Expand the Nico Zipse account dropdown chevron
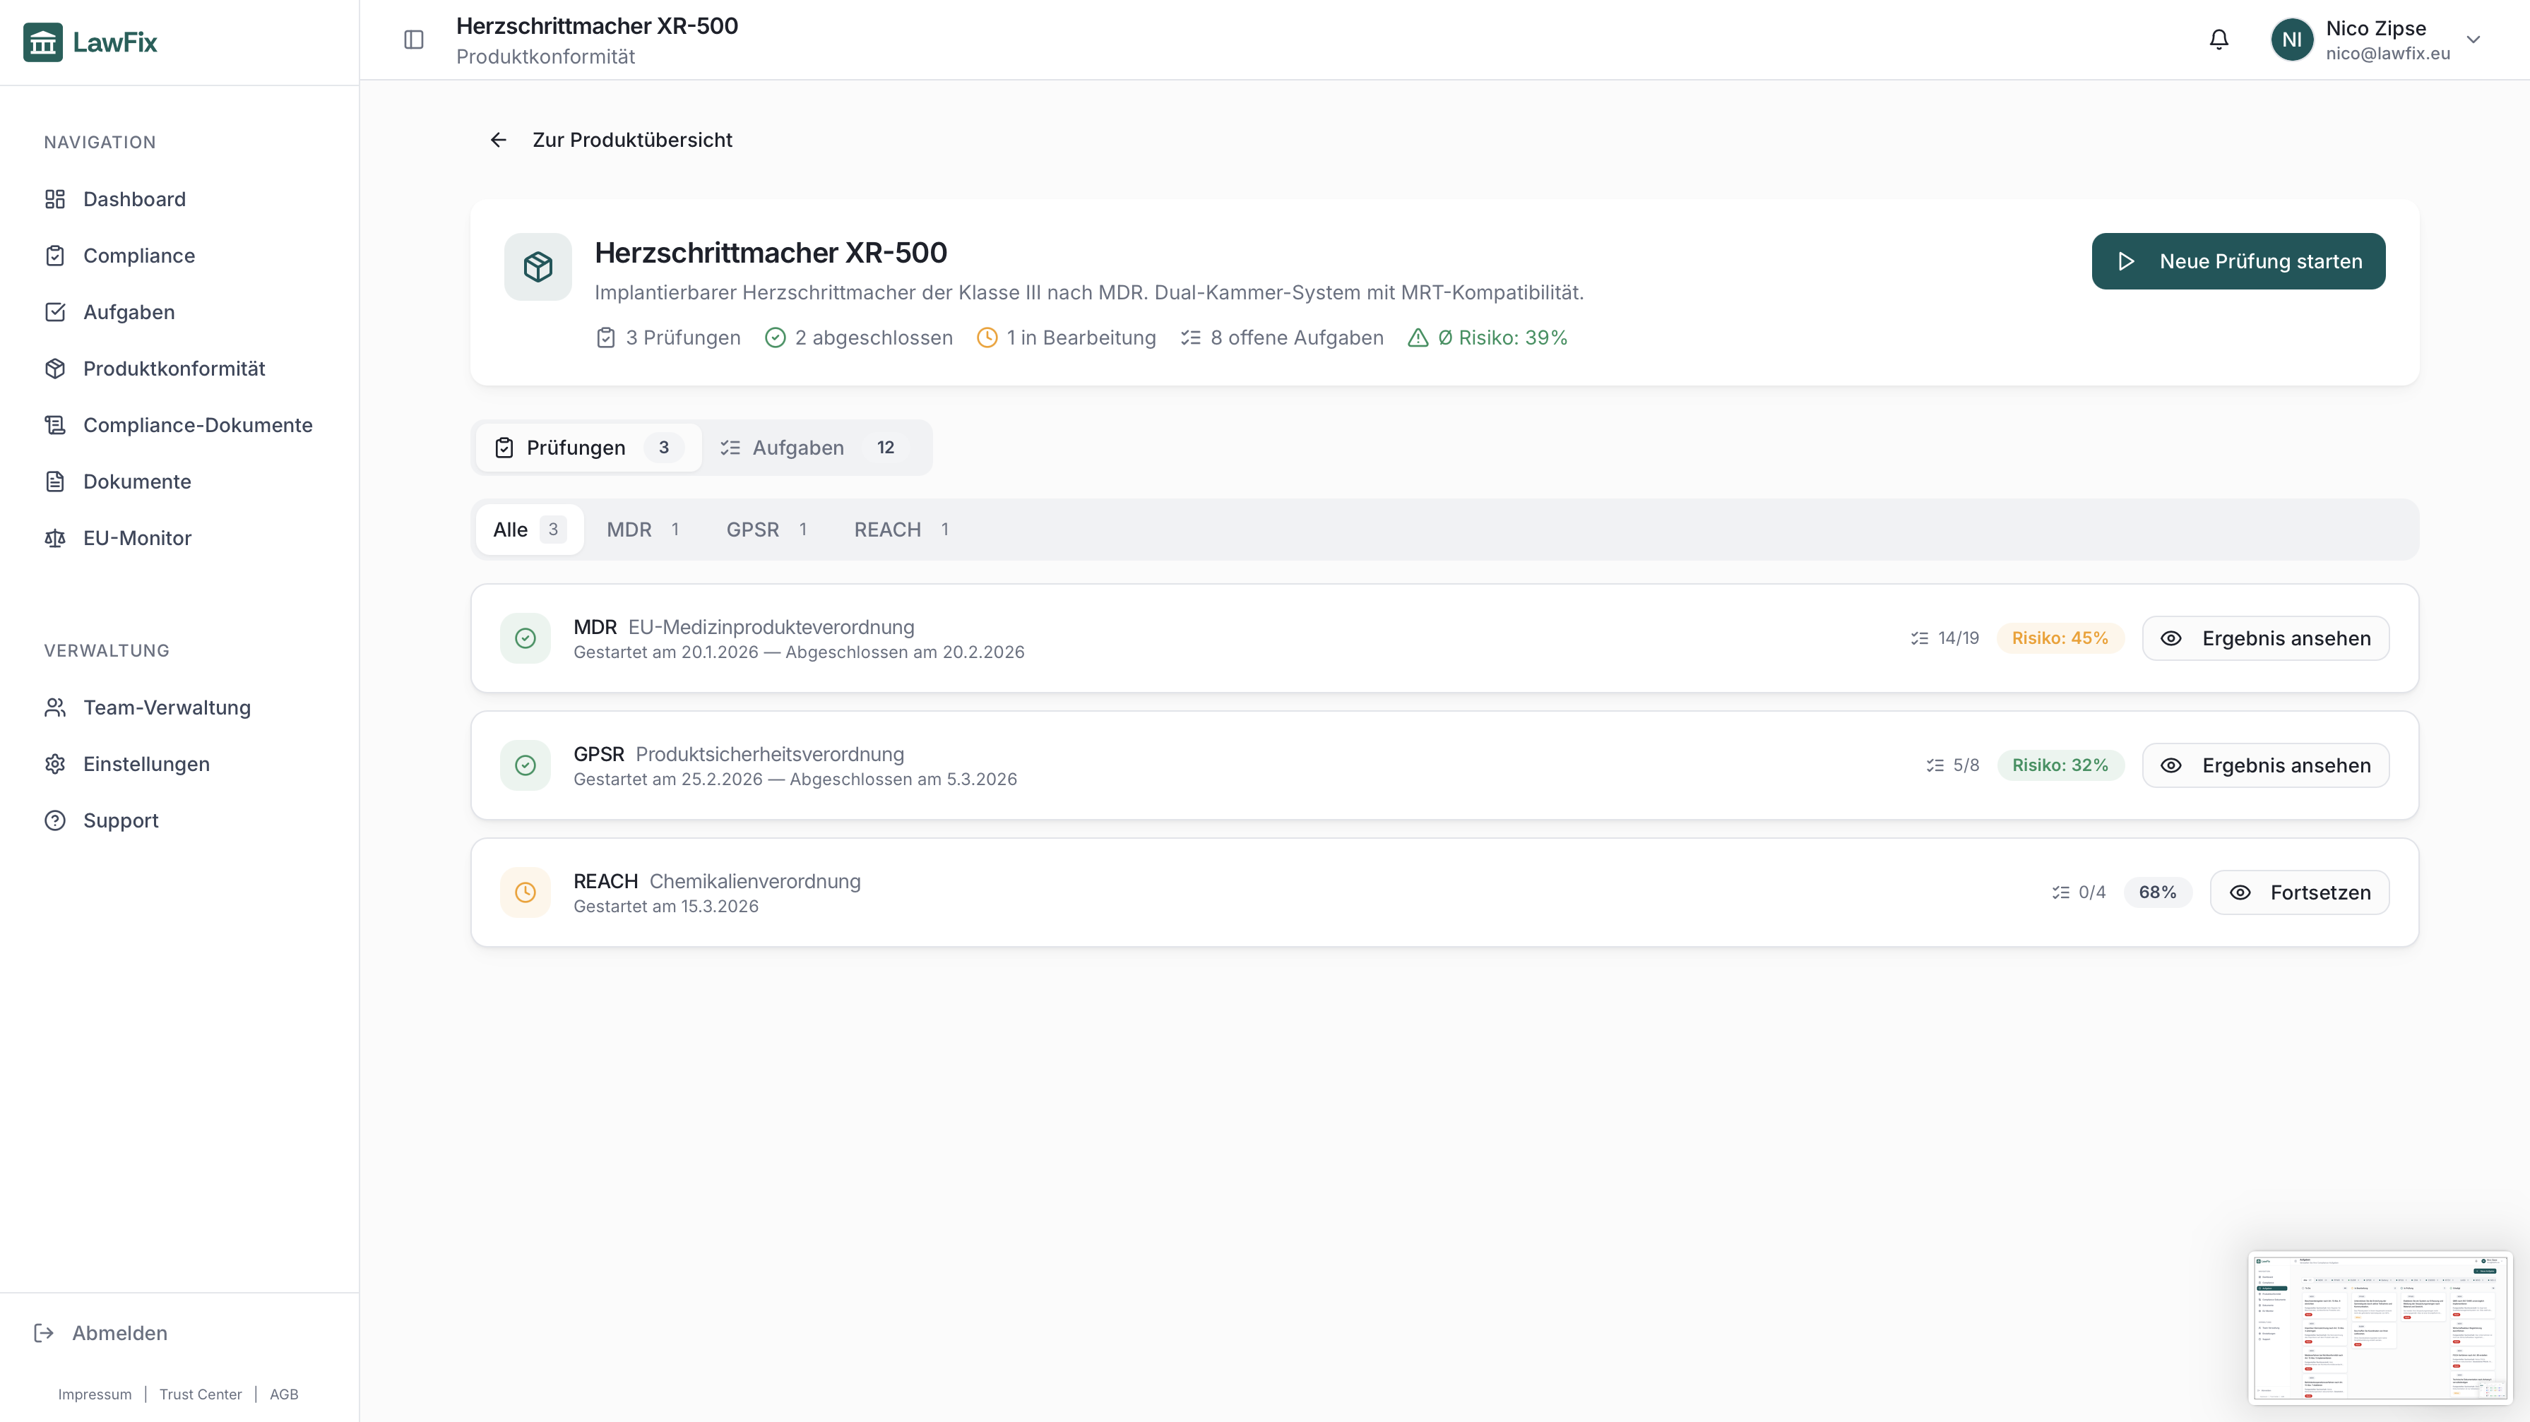 click(x=2473, y=40)
